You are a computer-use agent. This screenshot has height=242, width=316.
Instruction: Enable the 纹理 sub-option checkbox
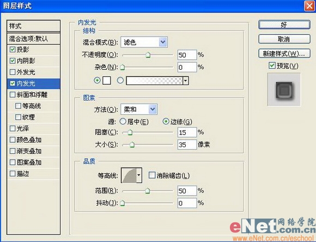tap(18, 117)
